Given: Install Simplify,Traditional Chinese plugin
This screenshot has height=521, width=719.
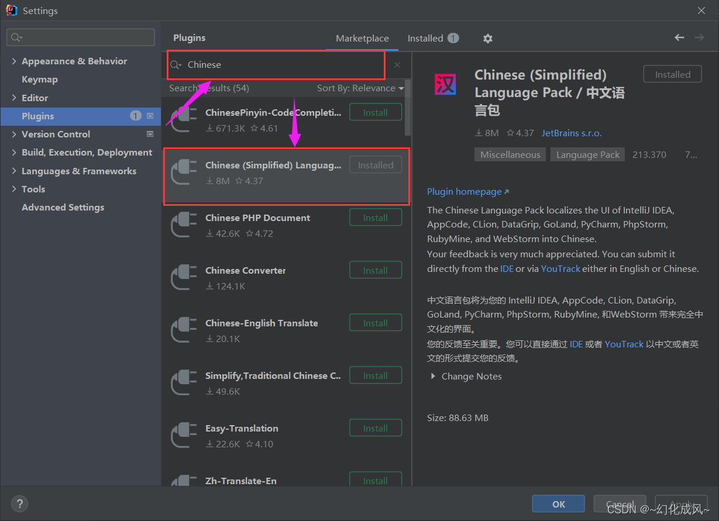Looking at the screenshot, I should [376, 375].
